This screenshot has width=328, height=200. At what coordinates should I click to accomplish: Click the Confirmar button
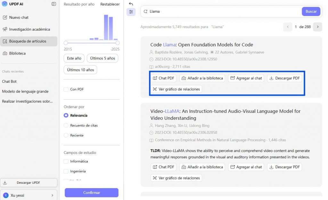point(91,193)
